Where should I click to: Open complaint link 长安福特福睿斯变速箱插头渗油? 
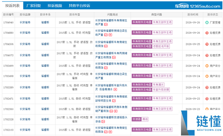pyautogui.click(x=111, y=119)
